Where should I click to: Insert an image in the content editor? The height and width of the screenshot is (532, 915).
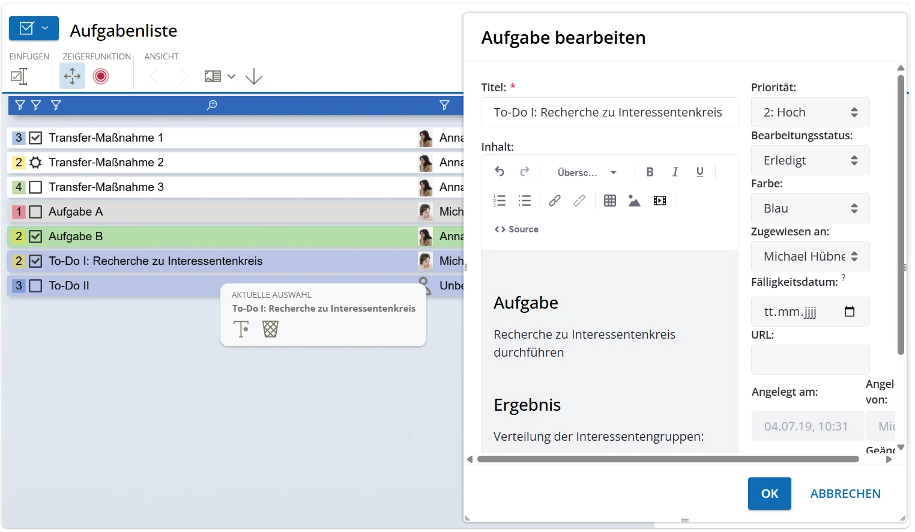[x=635, y=200]
